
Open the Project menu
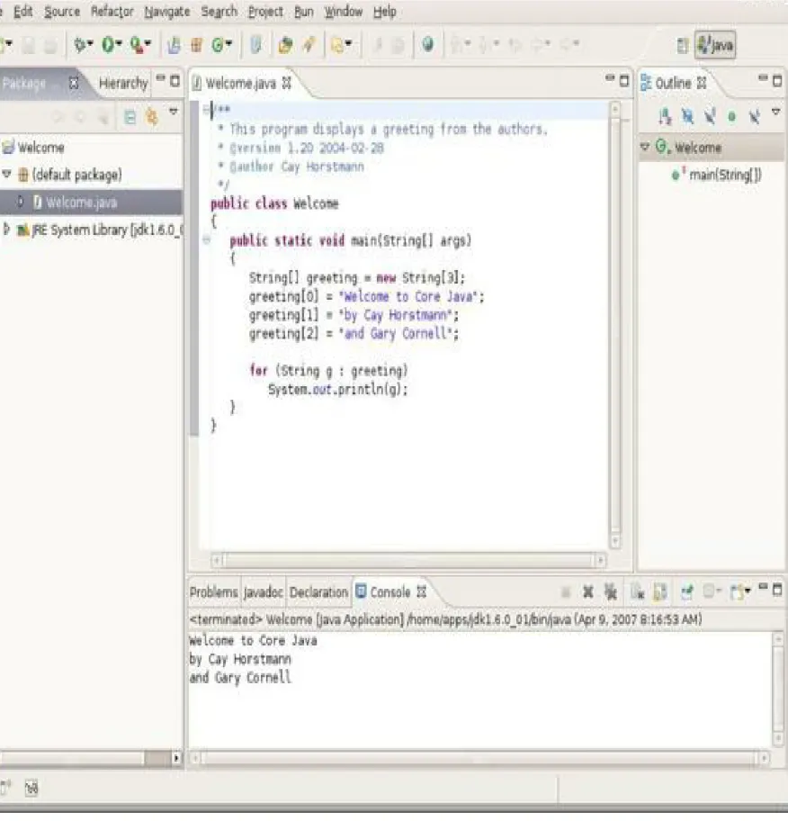coord(265,12)
